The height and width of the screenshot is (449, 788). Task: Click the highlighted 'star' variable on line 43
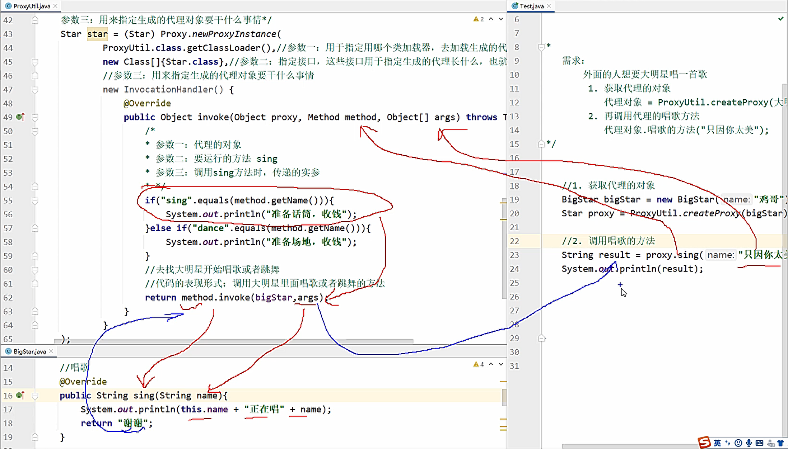[97, 34]
